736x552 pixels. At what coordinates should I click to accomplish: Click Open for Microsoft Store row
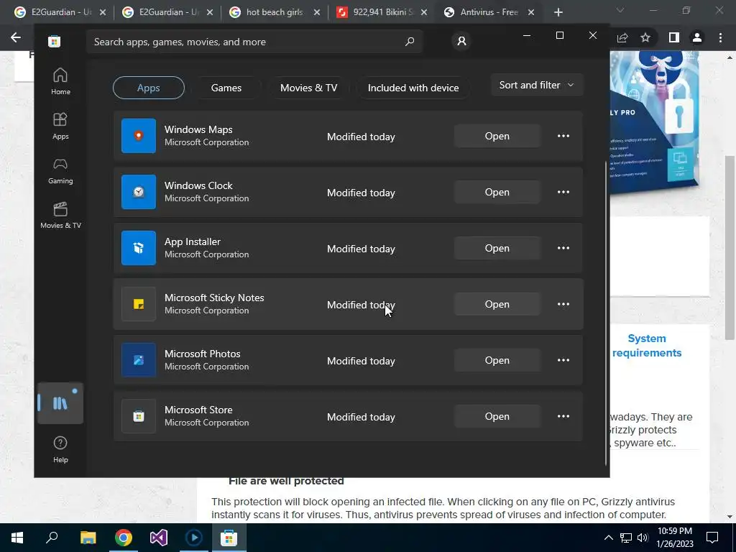coord(497,416)
